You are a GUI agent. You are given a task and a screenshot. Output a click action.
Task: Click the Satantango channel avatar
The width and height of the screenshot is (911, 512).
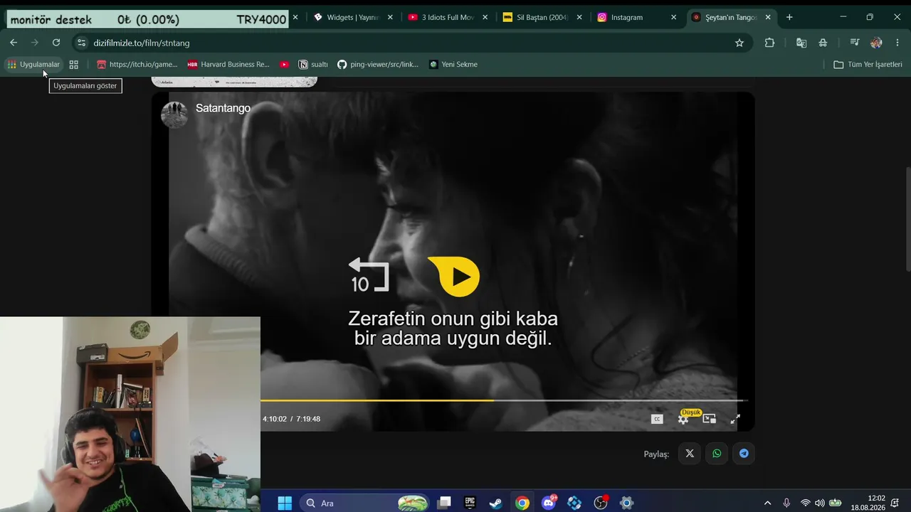coord(174,114)
